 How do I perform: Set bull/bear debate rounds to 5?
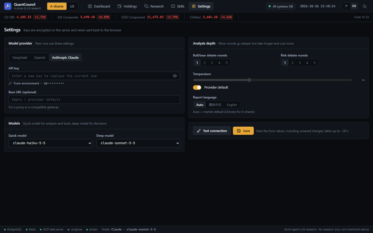[227, 63]
